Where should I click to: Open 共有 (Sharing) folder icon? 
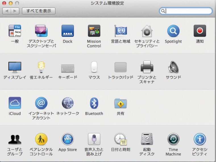pos(121,103)
